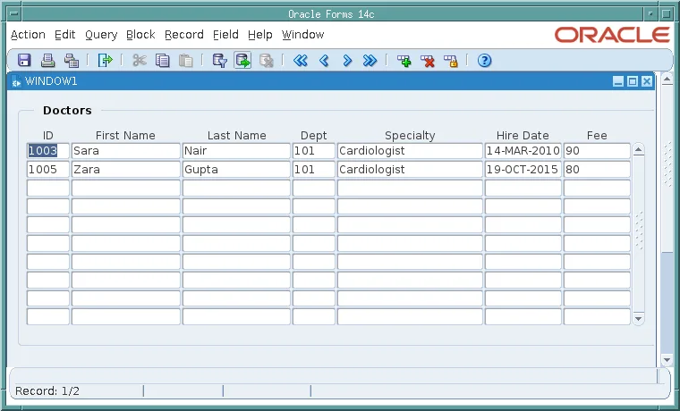The width and height of the screenshot is (680, 411).
Task: Open the Block menu
Action: (x=140, y=35)
